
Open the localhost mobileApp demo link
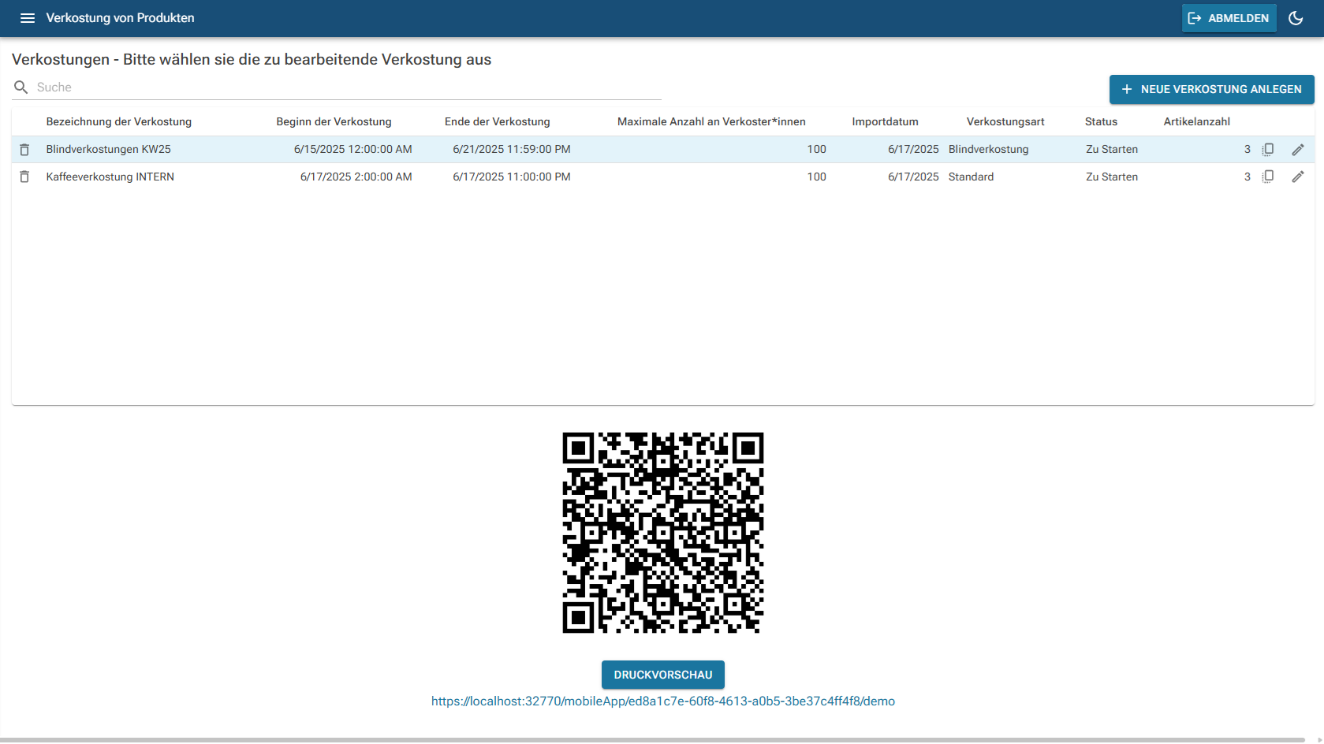662,701
